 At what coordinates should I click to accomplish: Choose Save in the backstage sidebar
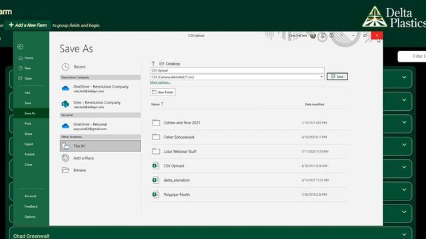tap(28, 103)
